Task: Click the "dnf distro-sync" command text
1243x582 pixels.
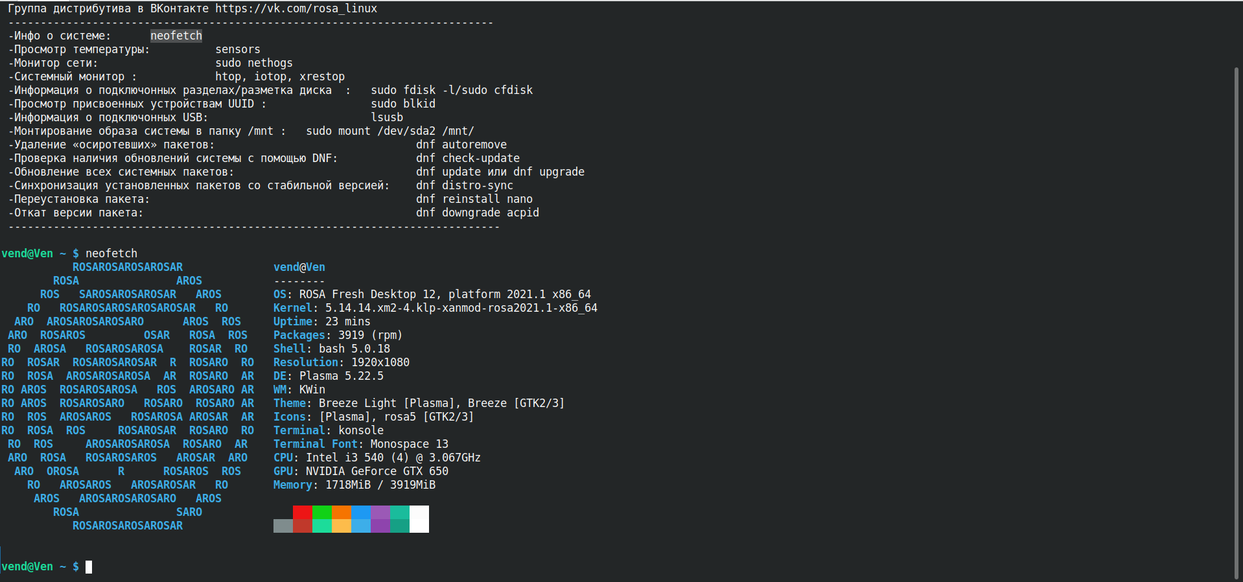Action: pos(465,185)
